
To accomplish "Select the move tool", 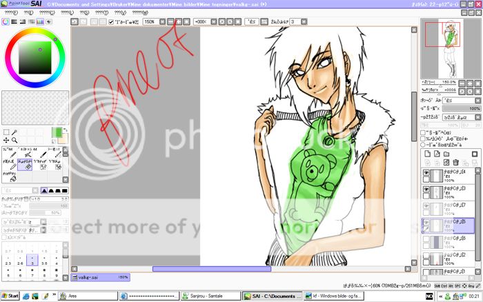I will tap(6, 140).
